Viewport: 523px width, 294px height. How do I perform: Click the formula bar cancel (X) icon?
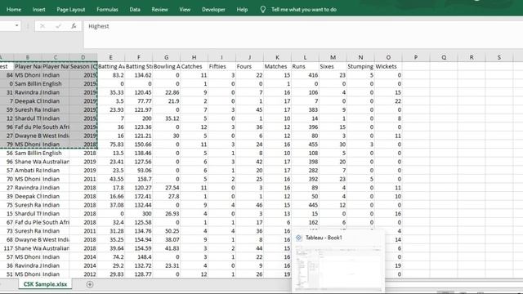[42, 26]
